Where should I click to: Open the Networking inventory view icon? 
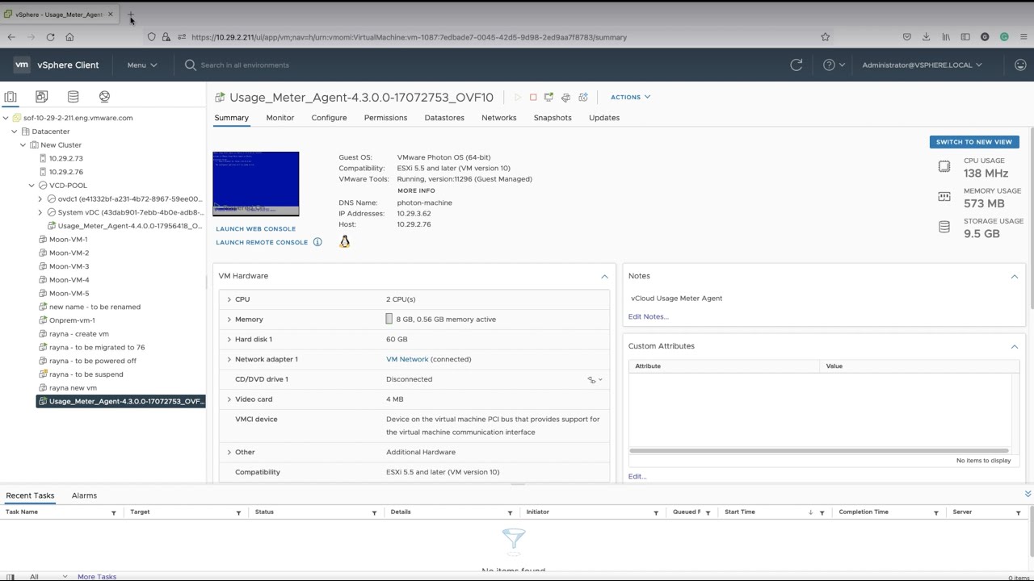click(104, 97)
